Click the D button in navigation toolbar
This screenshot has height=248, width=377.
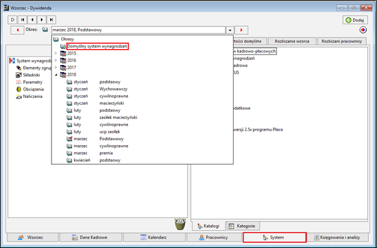[12, 20]
